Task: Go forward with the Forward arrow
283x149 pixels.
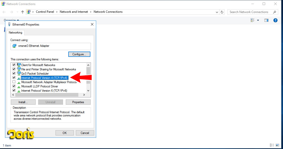Action: click(x=11, y=12)
